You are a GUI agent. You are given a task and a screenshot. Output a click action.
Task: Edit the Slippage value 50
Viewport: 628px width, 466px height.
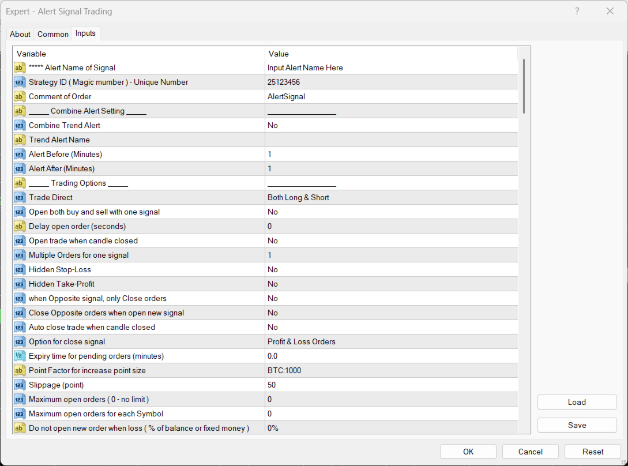[x=392, y=385]
